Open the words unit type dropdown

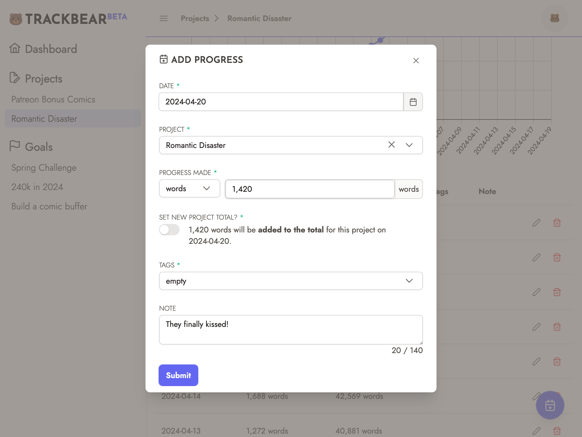coord(189,189)
